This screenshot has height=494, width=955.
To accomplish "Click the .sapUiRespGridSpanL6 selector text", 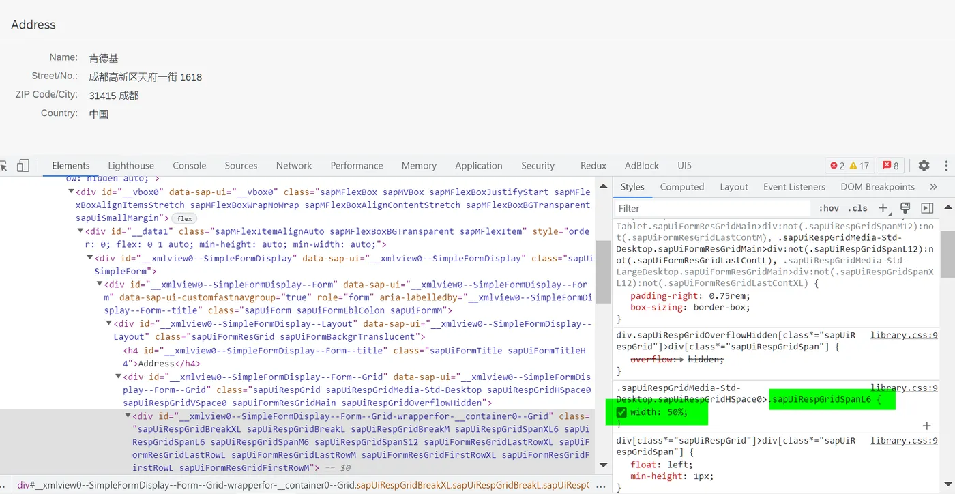I will [820, 400].
